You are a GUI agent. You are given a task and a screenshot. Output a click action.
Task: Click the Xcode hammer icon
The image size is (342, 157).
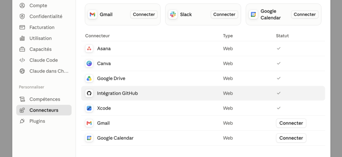click(x=89, y=108)
